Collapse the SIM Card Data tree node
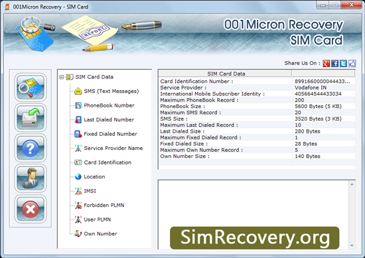 pyautogui.click(x=62, y=77)
